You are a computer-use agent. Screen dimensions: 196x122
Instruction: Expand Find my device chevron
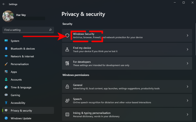click(187, 49)
